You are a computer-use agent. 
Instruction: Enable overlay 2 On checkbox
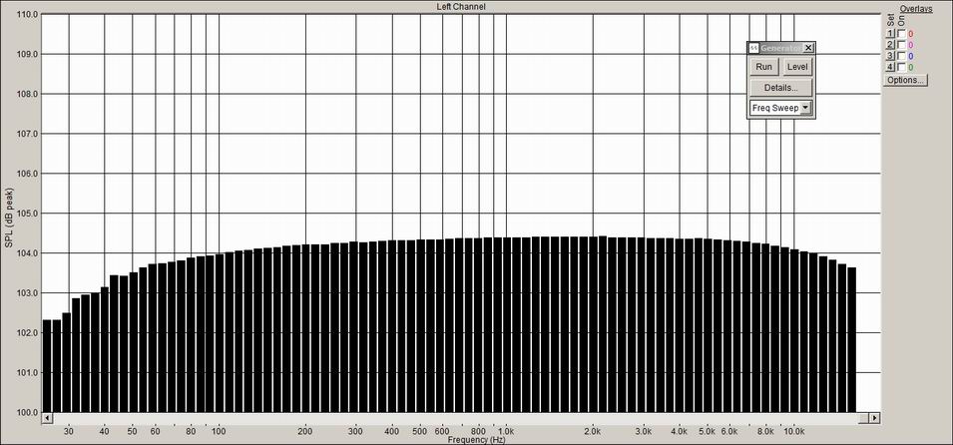901,44
